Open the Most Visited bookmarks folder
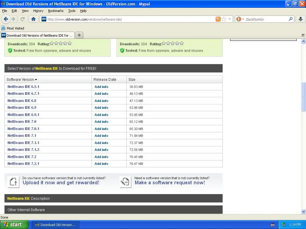 click(13, 28)
